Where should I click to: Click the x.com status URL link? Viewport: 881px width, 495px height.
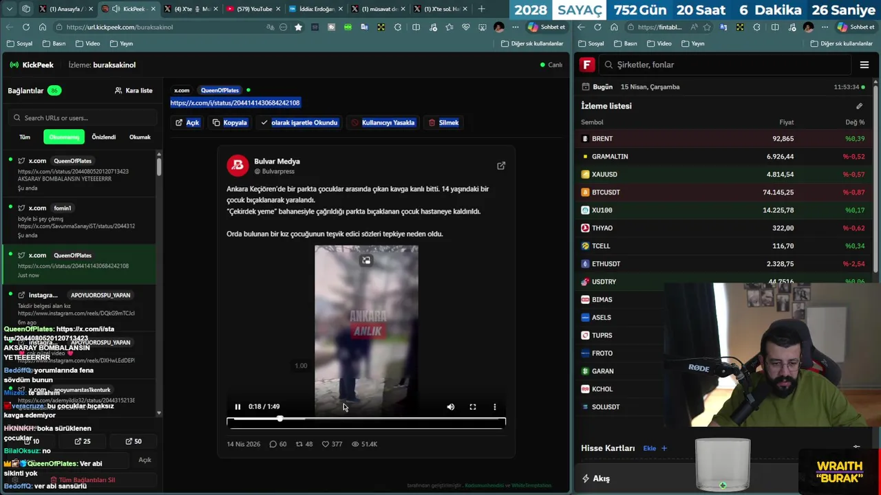[x=235, y=102]
